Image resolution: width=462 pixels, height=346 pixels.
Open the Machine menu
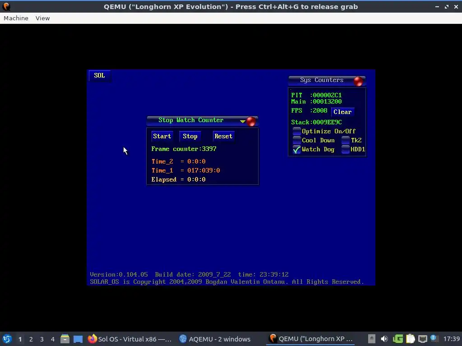[16, 18]
